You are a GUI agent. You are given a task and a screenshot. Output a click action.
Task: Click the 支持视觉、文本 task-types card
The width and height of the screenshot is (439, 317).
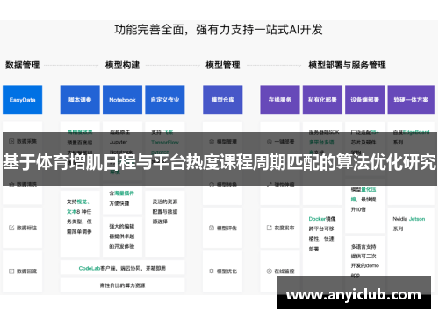coord(80,224)
